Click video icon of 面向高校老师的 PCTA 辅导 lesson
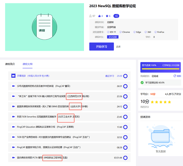The image size is (183, 166). [x=14, y=158]
